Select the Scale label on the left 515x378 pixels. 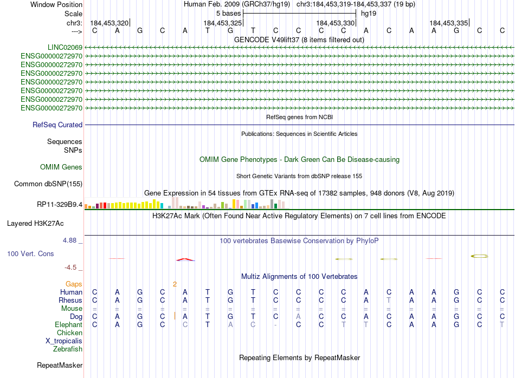73,14
